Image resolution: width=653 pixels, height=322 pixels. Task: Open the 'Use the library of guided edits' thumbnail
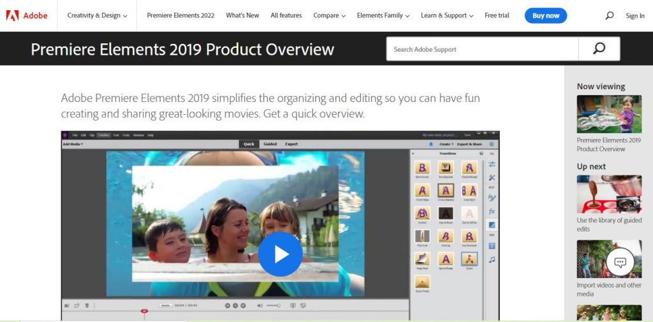pos(609,194)
